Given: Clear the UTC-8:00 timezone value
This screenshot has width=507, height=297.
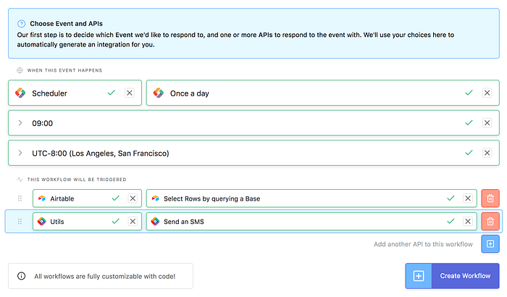Looking at the screenshot, I should 487,153.
